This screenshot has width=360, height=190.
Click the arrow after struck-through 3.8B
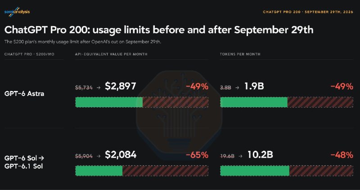237,87
